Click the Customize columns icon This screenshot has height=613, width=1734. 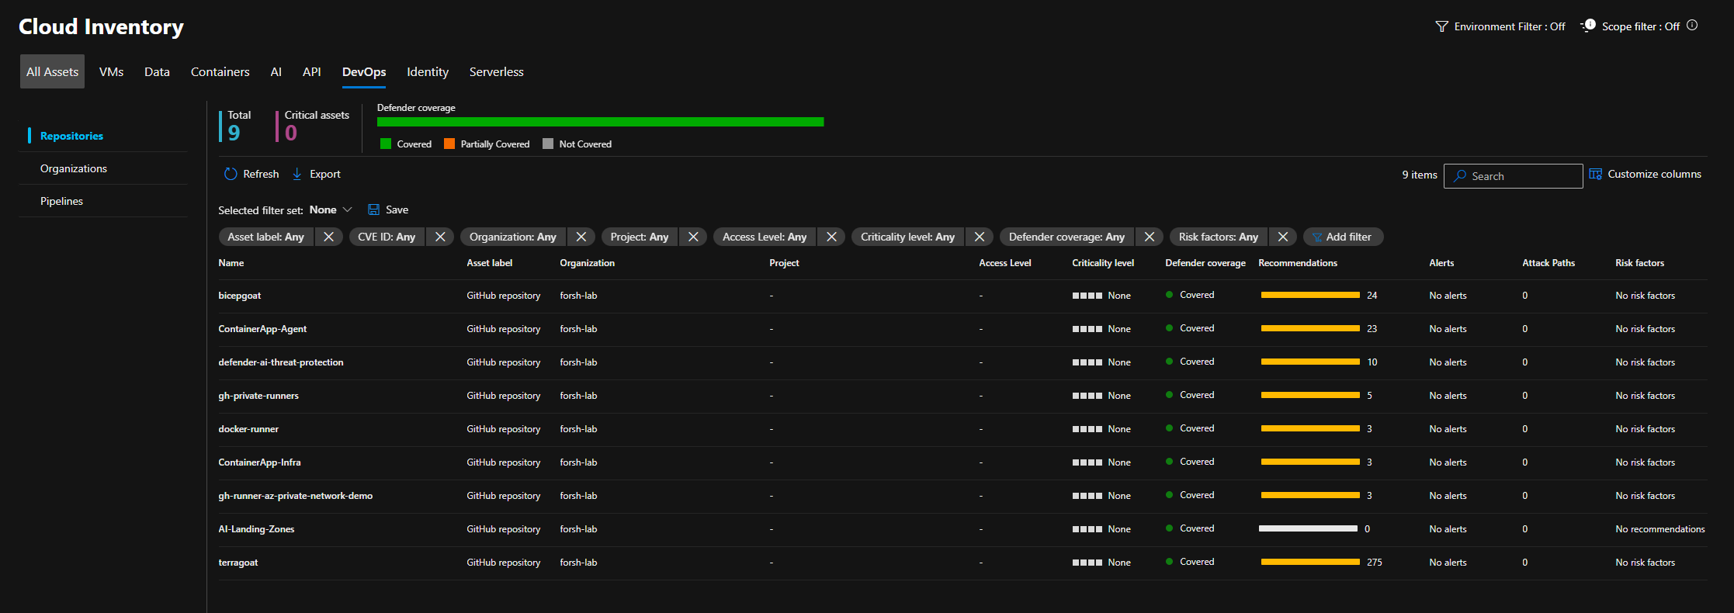point(1595,175)
